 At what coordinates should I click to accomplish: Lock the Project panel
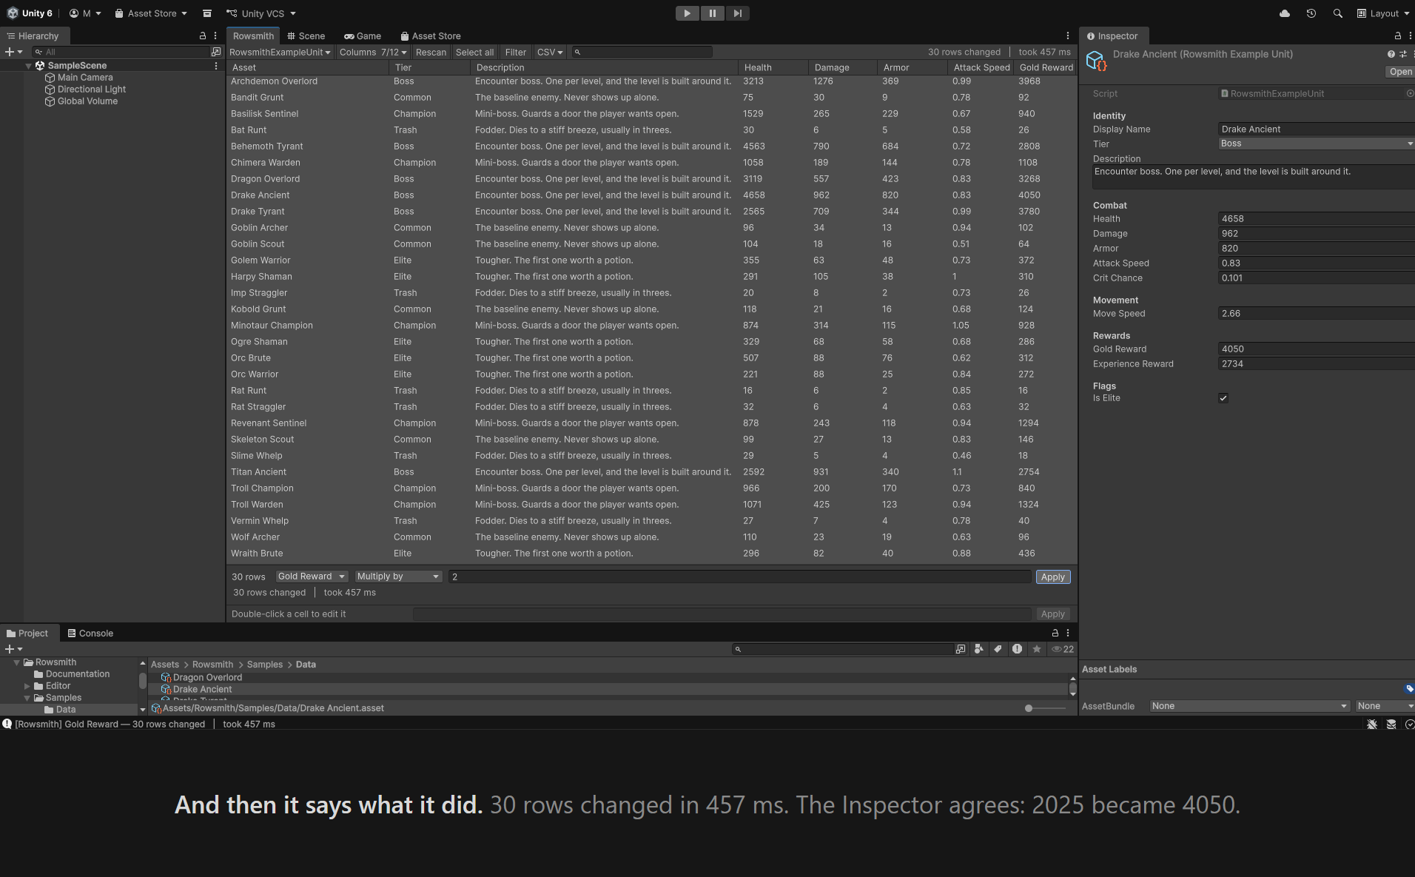[x=1055, y=633]
